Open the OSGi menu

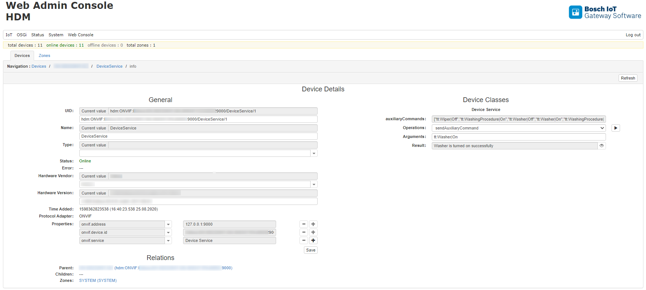click(x=21, y=35)
